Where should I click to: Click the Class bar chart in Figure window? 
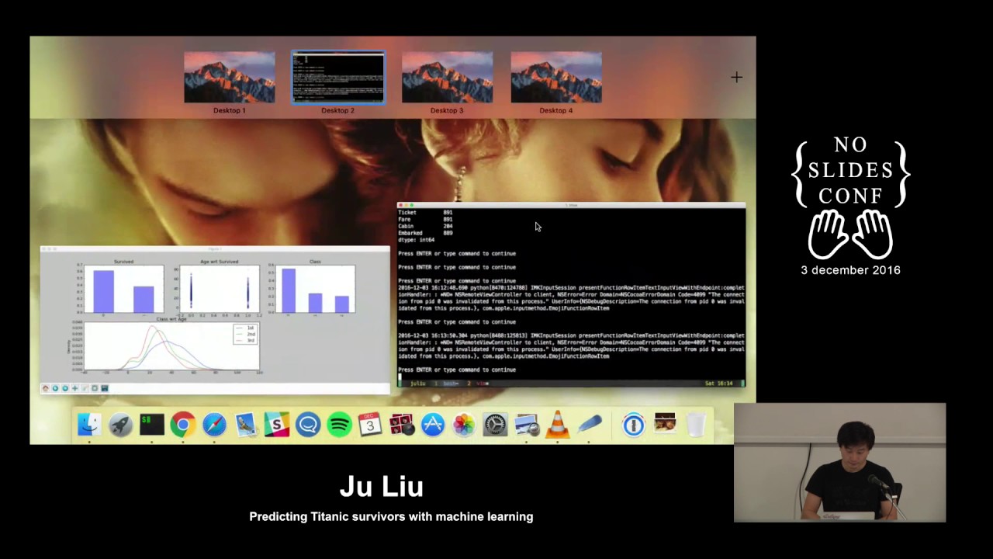tap(315, 289)
